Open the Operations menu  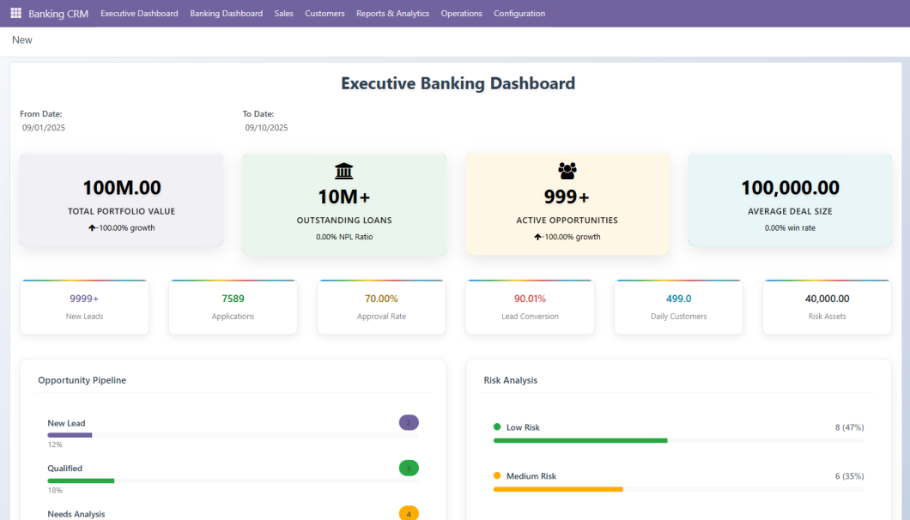(x=461, y=14)
